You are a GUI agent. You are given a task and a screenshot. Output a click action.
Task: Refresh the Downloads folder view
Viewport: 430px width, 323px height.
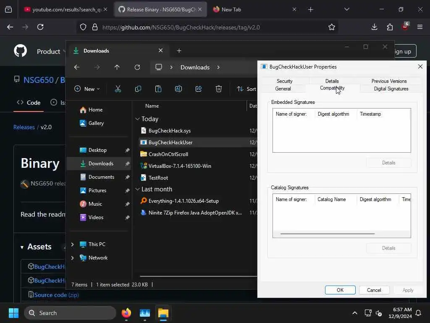[137, 67]
